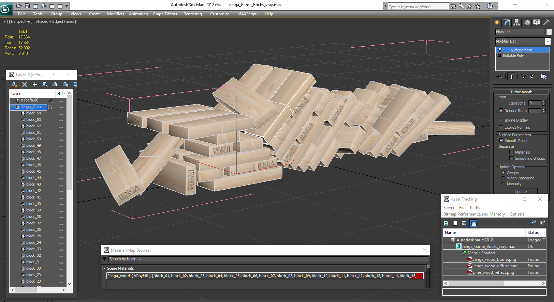Click the Perspective viewport label
Screen dimensions: 554x302
click(x=20, y=21)
